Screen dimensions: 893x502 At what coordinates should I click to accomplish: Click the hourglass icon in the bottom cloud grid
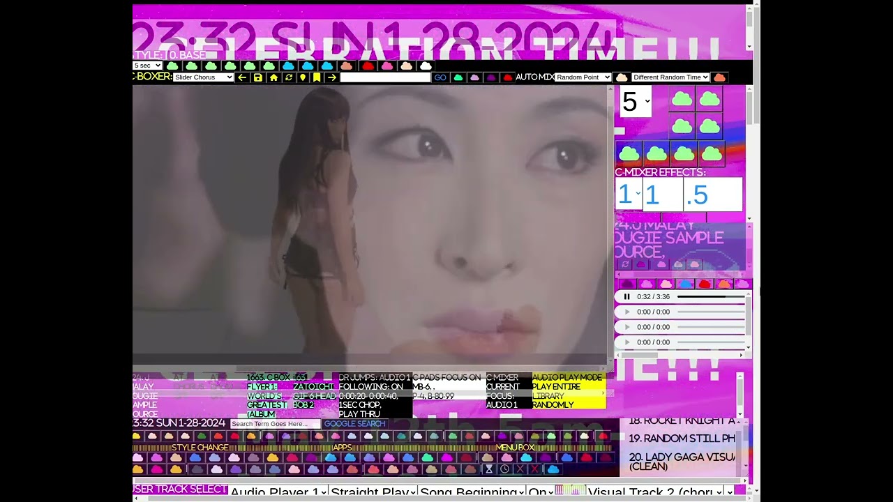489,469
